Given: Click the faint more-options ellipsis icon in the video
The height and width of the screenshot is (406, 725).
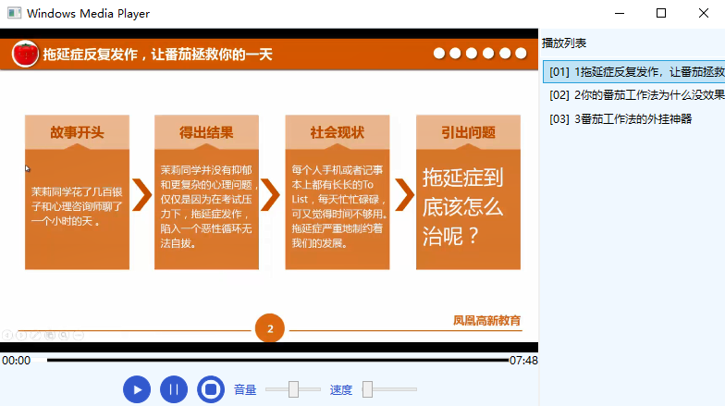Looking at the screenshot, I should pyautogui.click(x=79, y=335).
